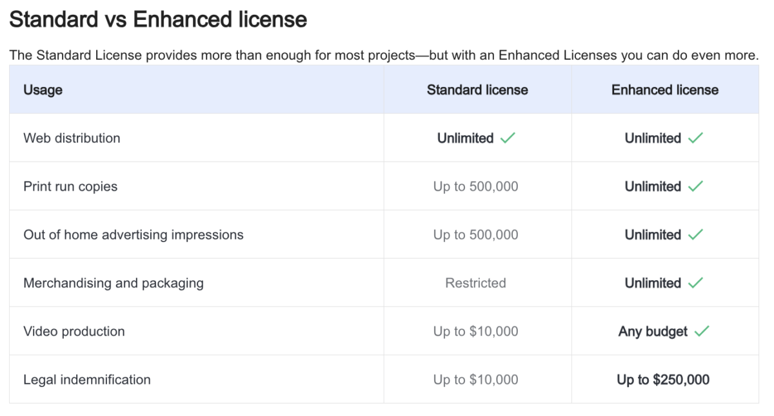Screen dimensions: 774x416
Task: Select the Legal indemnification row label
Action: pyautogui.click(x=87, y=380)
